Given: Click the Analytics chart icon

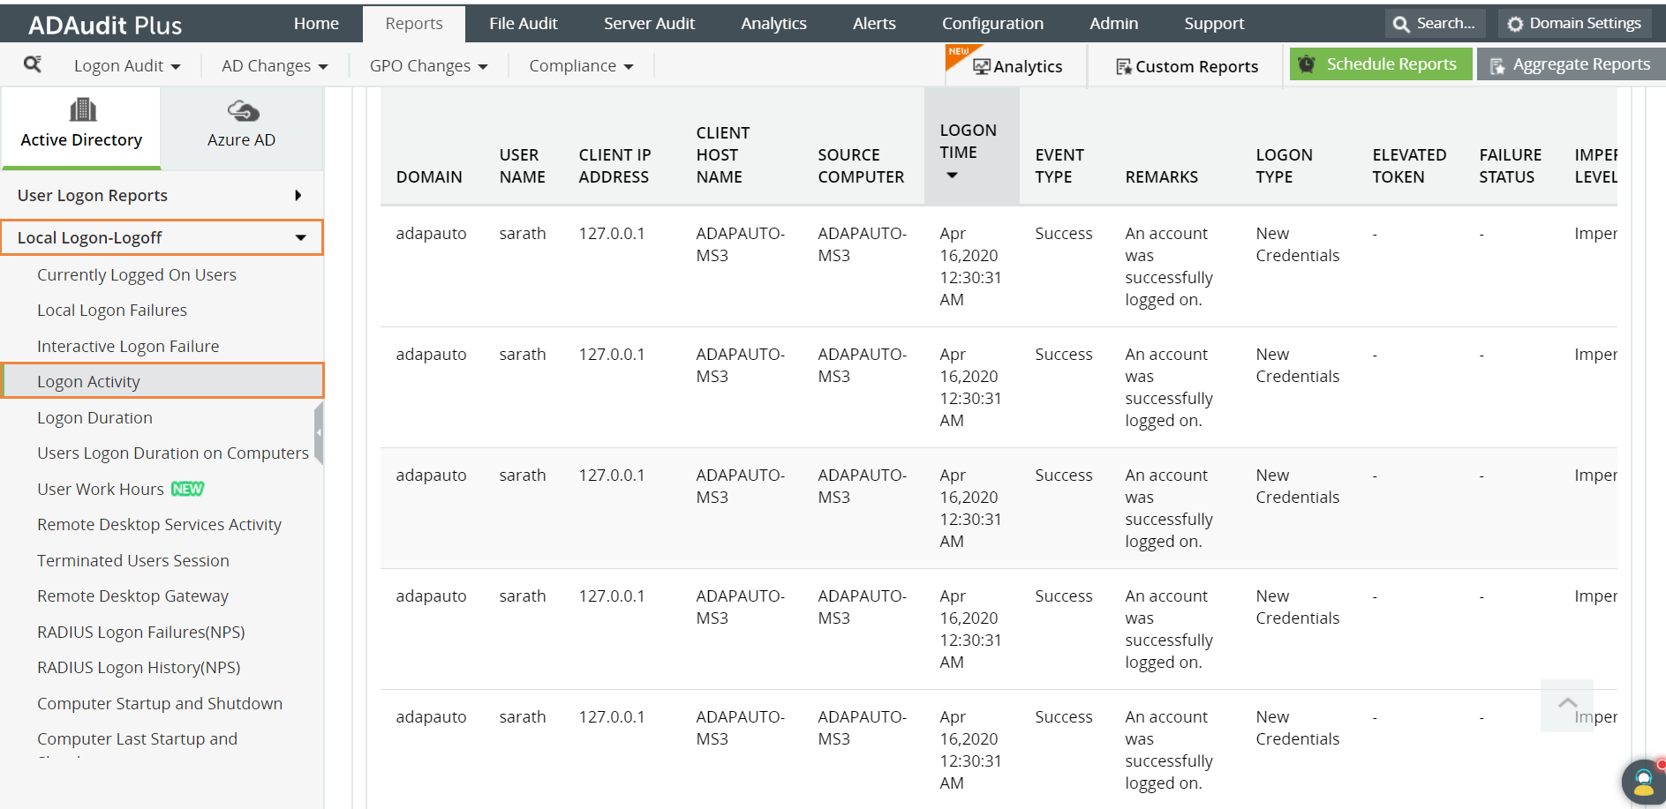Looking at the screenshot, I should pos(981,67).
